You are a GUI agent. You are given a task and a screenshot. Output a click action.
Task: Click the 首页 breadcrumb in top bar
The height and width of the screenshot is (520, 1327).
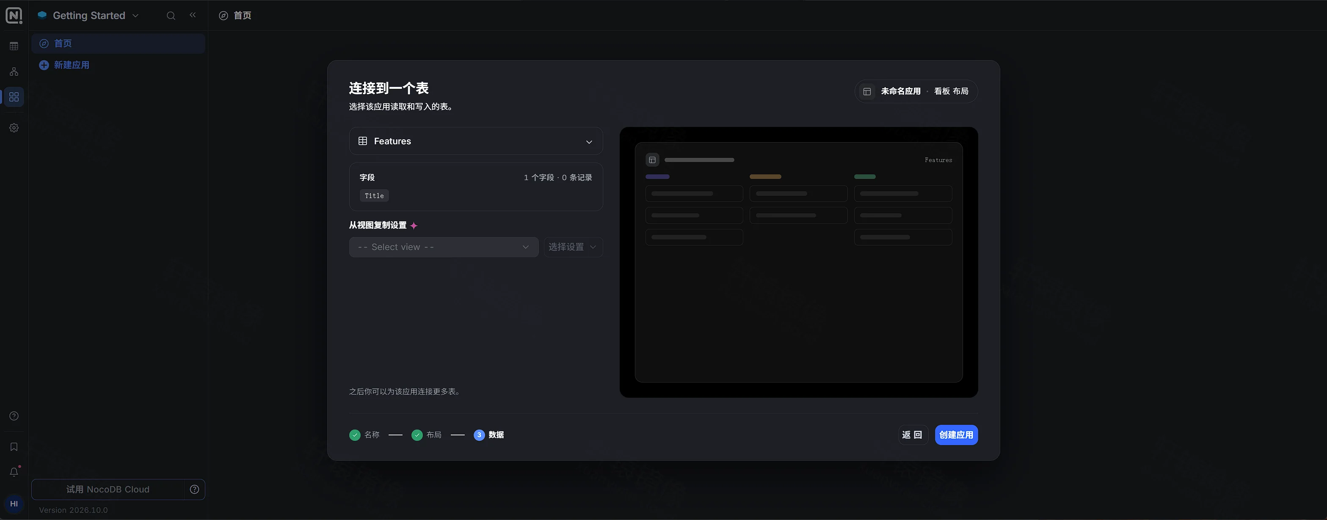[242, 16]
